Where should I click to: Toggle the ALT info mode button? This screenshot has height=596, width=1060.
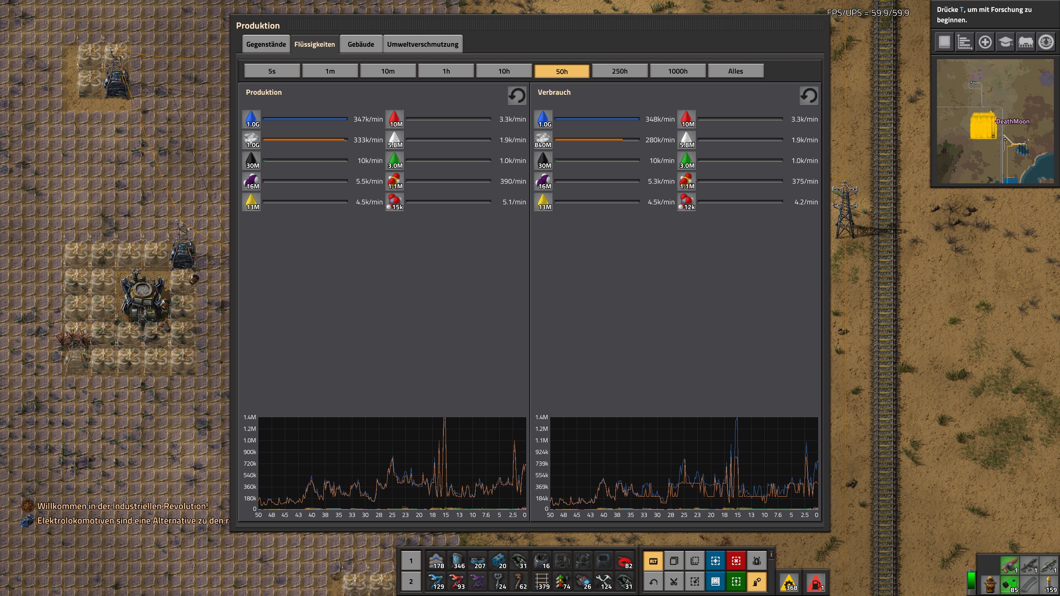coord(653,561)
